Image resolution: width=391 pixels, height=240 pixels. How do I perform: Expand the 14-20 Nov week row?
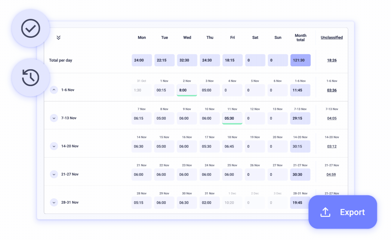pos(54,146)
